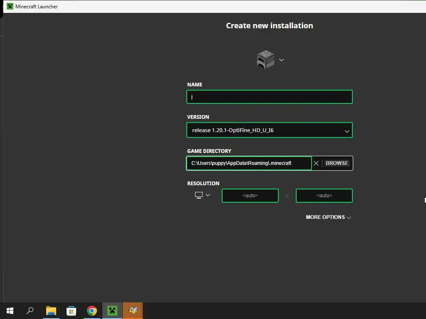Click Minecraft Launcher taskbar icon
Image resolution: width=426 pixels, height=319 pixels.
point(112,311)
